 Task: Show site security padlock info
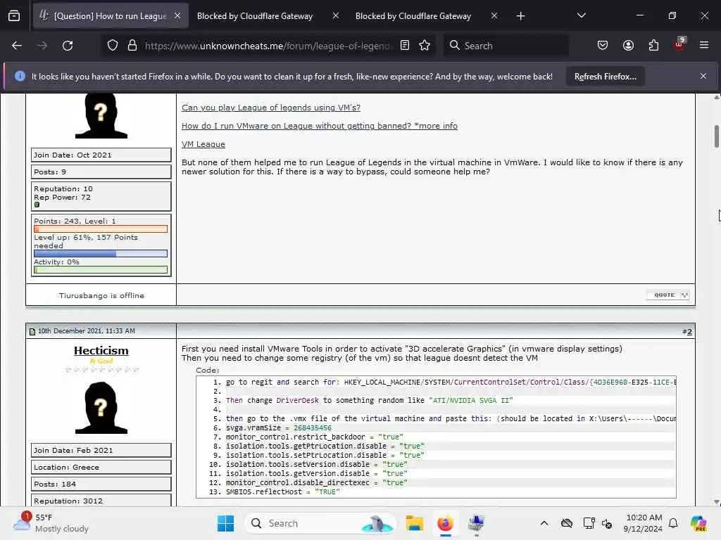tap(132, 46)
